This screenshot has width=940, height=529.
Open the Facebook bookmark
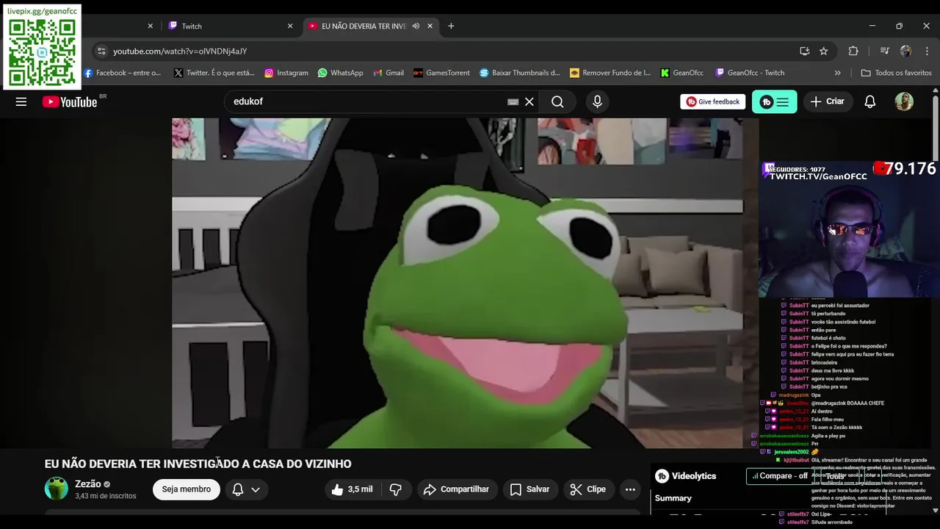pyautogui.click(x=122, y=73)
